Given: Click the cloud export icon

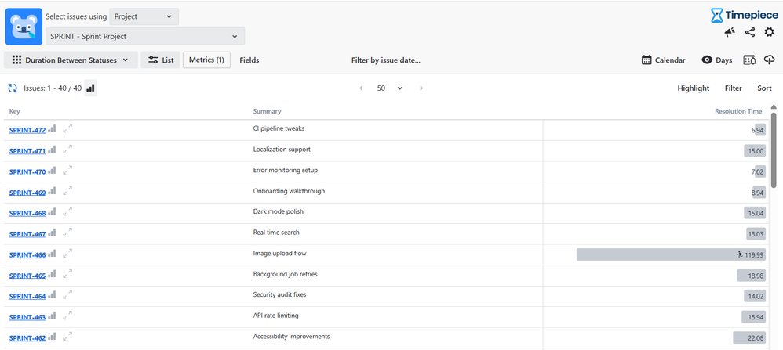Looking at the screenshot, I should [x=770, y=60].
